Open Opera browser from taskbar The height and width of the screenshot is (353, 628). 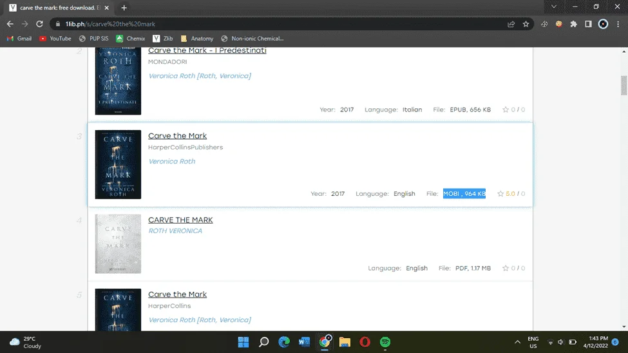tap(365, 342)
